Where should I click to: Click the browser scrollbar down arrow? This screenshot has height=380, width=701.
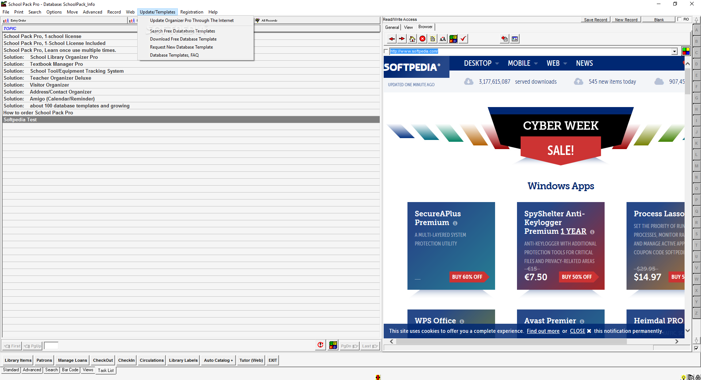tap(687, 330)
